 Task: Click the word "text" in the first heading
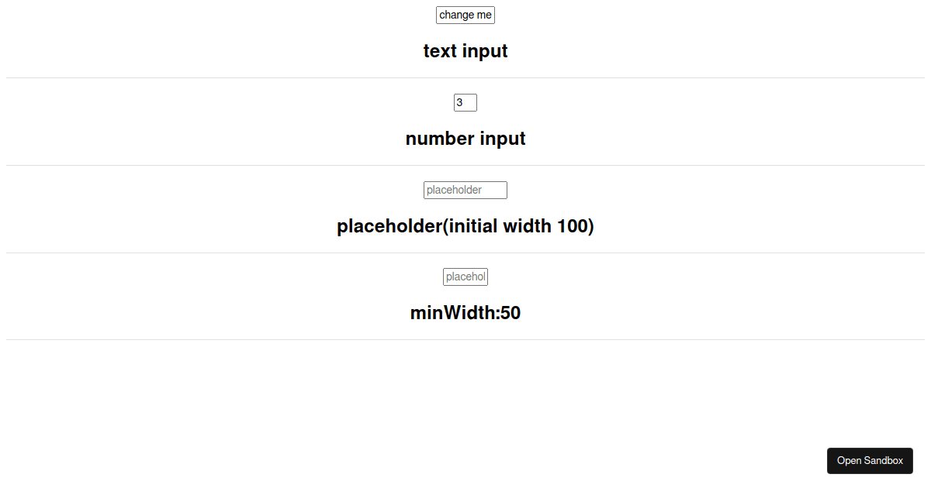[440, 51]
